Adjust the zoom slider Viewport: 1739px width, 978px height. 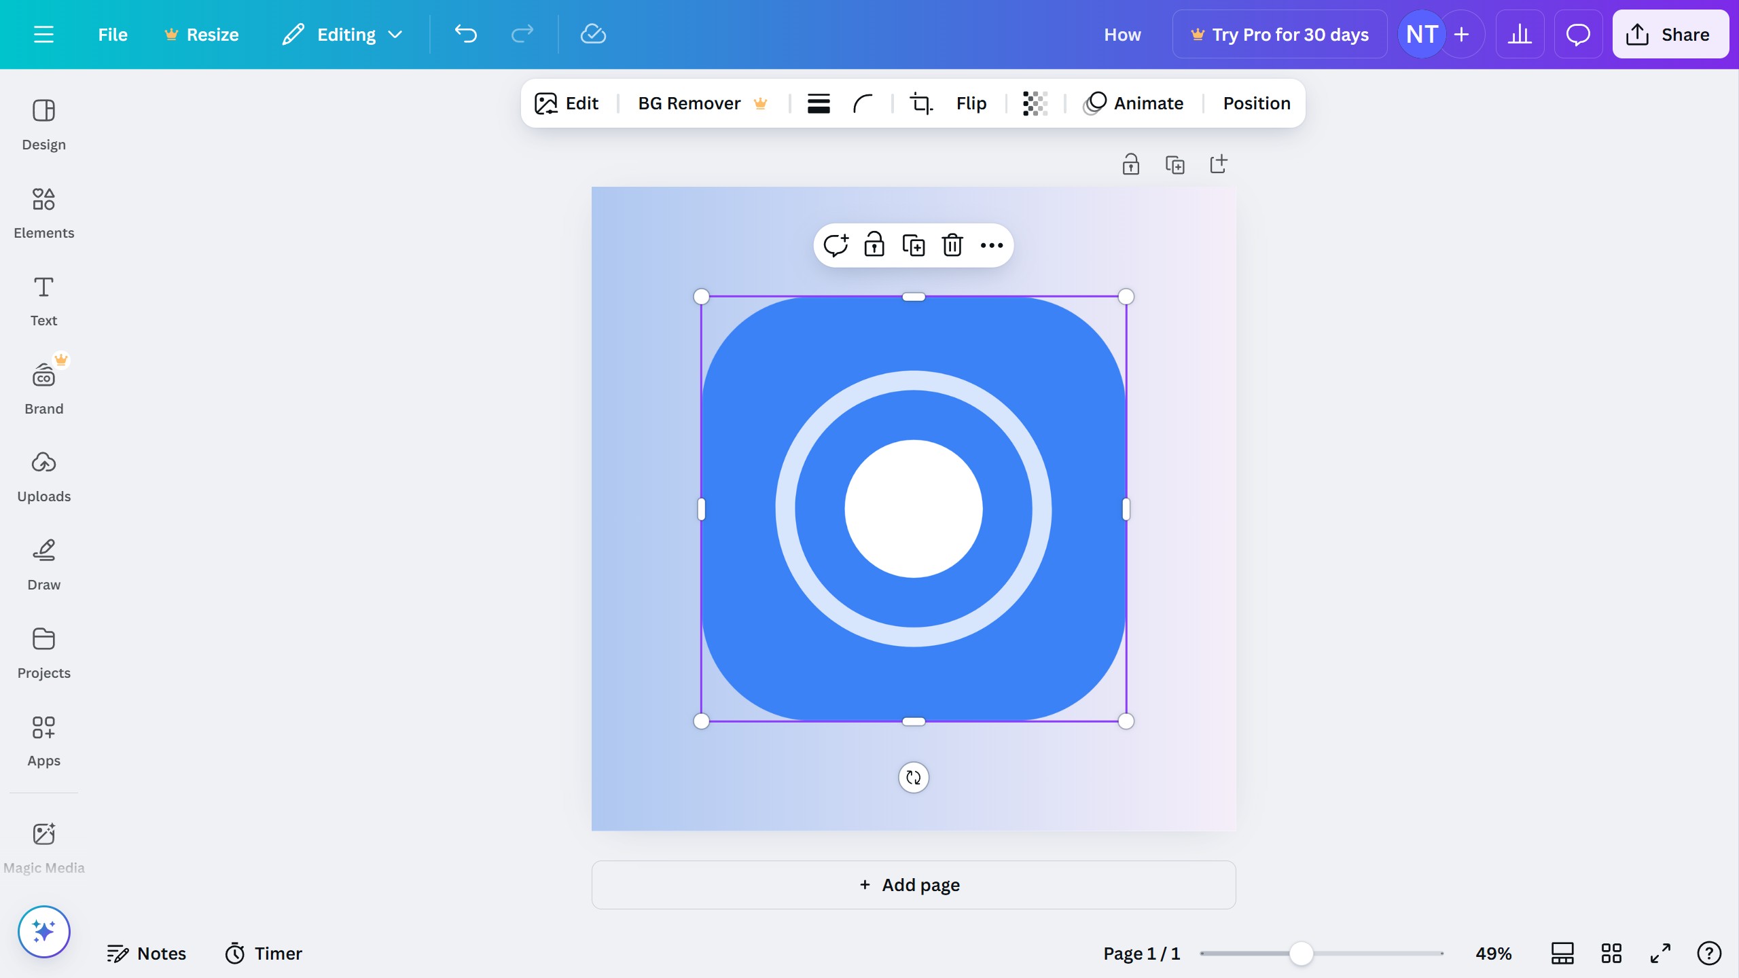click(x=1301, y=954)
